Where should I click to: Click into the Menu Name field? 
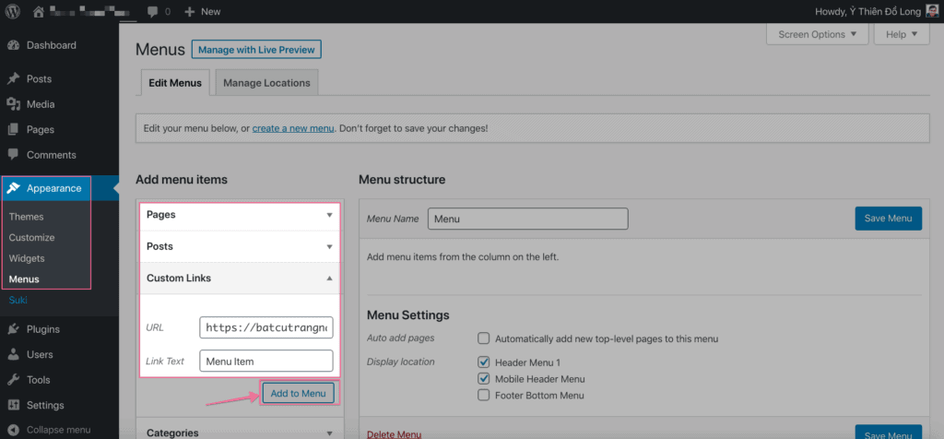pos(528,219)
